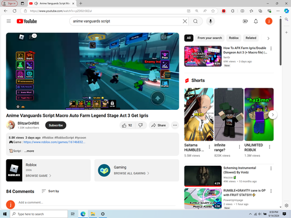The width and height of the screenshot is (291, 218).
Task: Open the YouTube guide hamburger menu
Action: [x=9, y=21]
